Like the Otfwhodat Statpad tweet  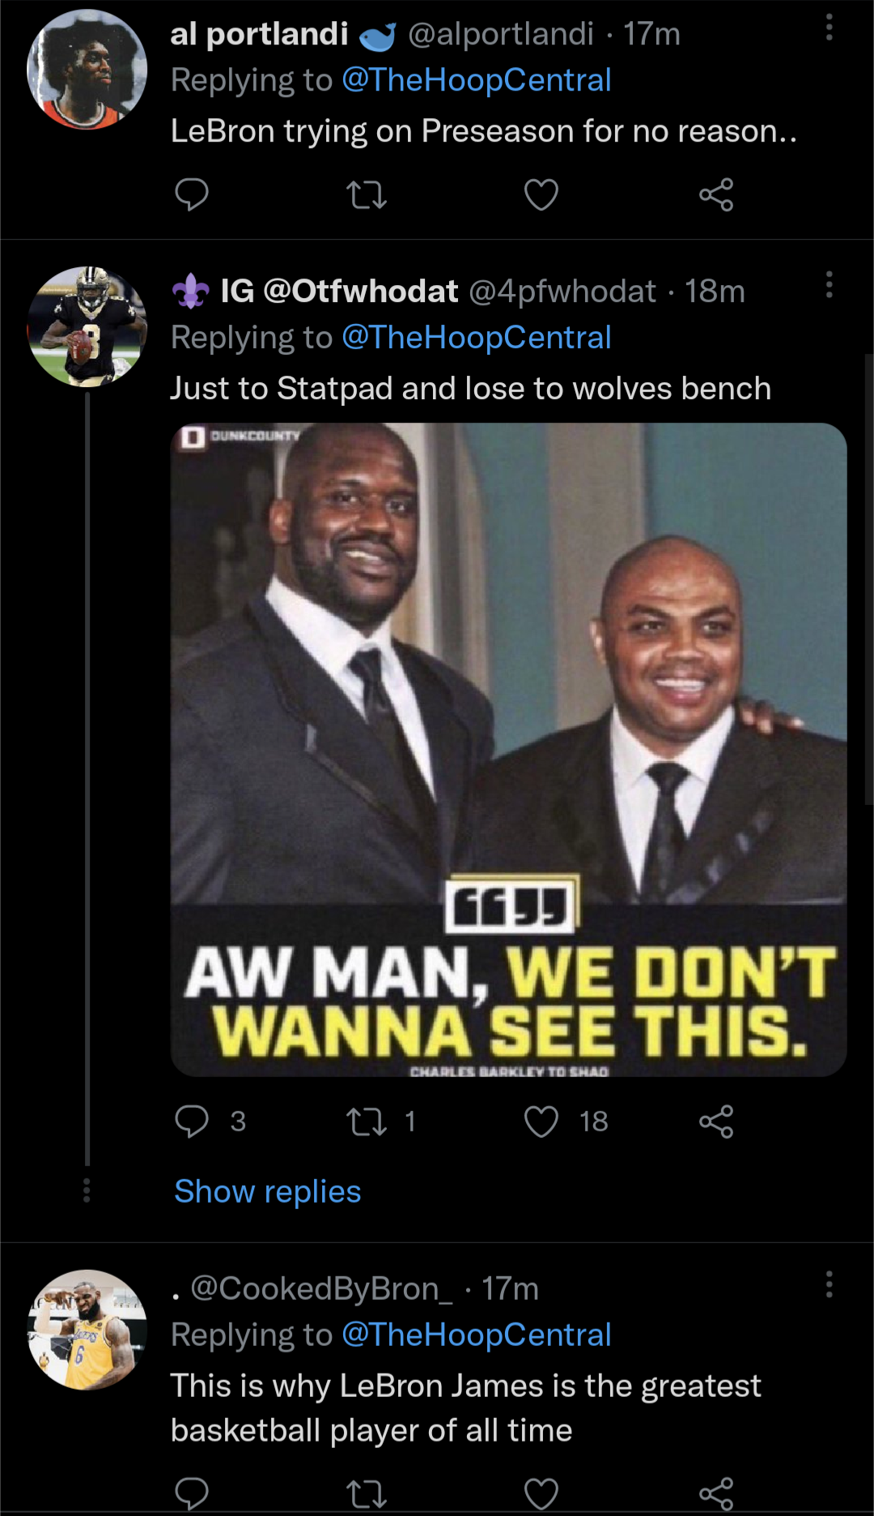[x=541, y=1122]
